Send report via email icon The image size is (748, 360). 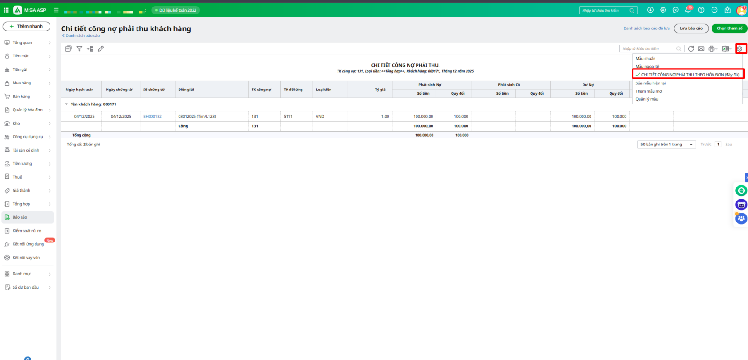701,48
